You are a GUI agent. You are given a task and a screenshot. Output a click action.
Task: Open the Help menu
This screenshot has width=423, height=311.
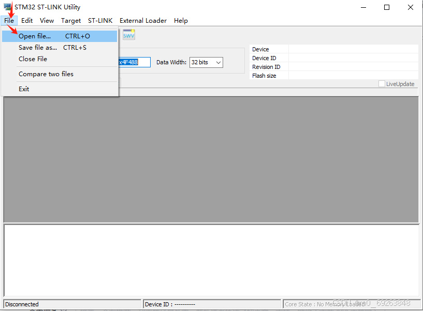(x=181, y=21)
